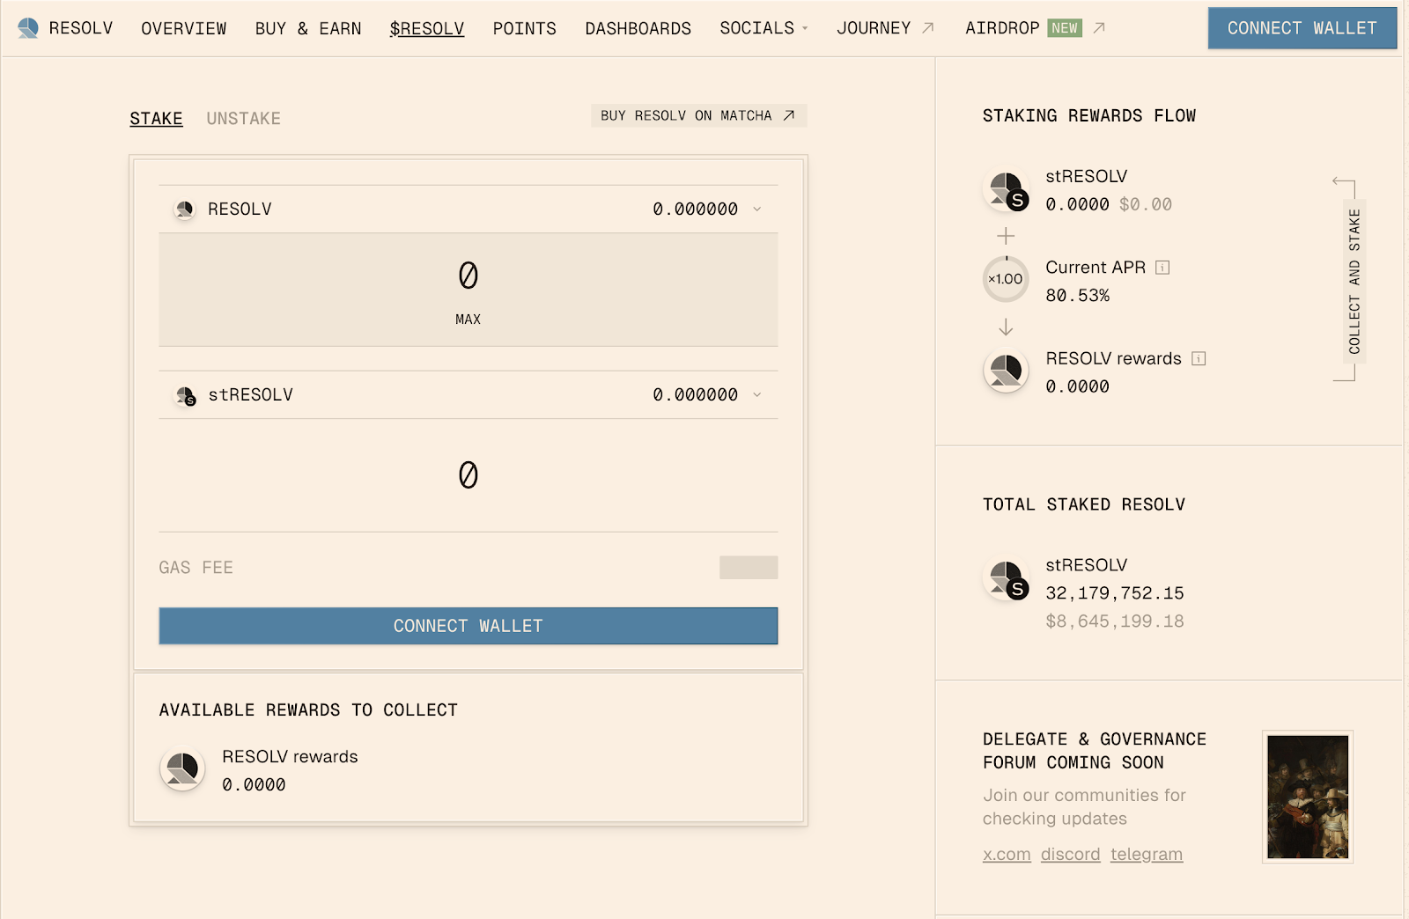This screenshot has height=919, width=1409.
Task: Click the gas fee placeholder value box
Action: click(749, 568)
